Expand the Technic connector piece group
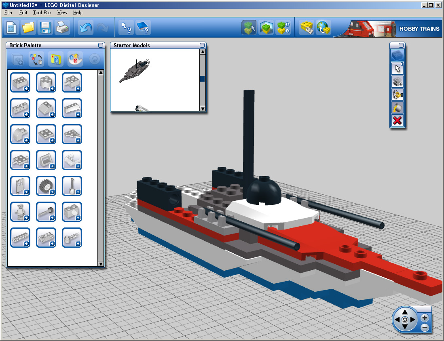This screenshot has width=444, height=341. click(x=72, y=238)
